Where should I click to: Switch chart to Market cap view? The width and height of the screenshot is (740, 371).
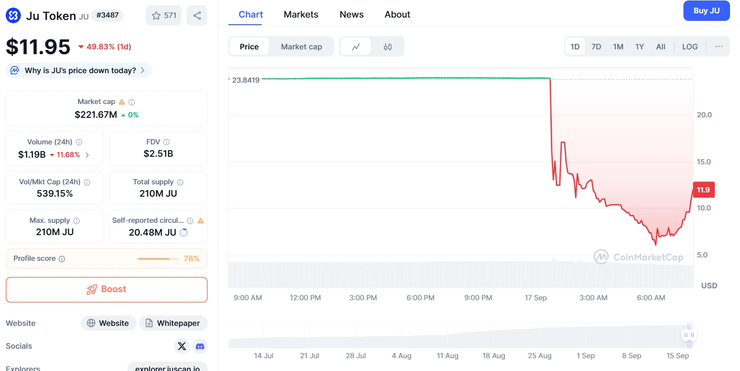pos(301,46)
